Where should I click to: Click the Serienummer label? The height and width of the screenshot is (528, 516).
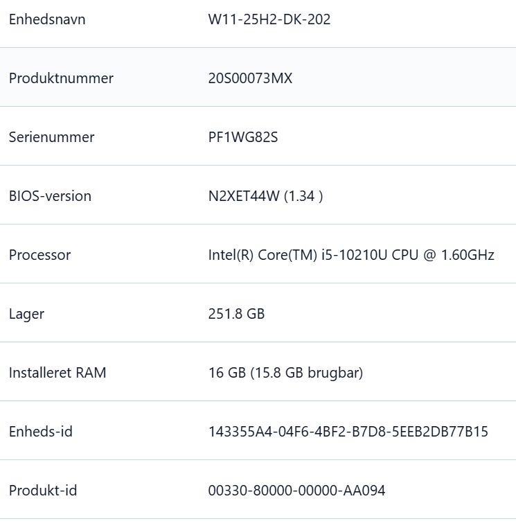(x=51, y=137)
